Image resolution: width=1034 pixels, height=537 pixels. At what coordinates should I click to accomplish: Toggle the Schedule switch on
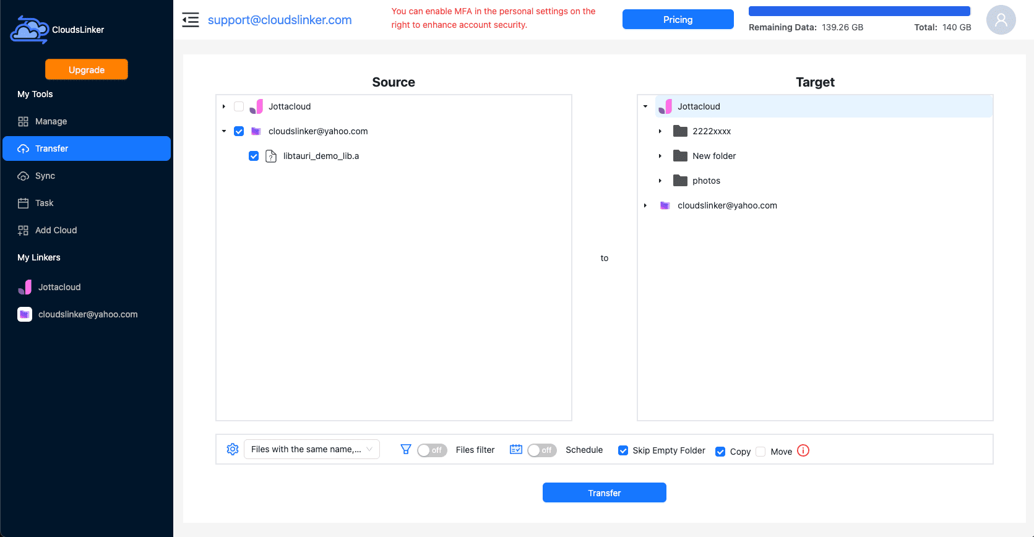coord(542,450)
